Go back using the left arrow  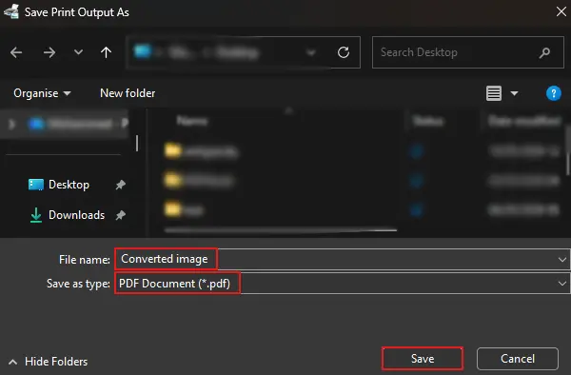click(16, 52)
